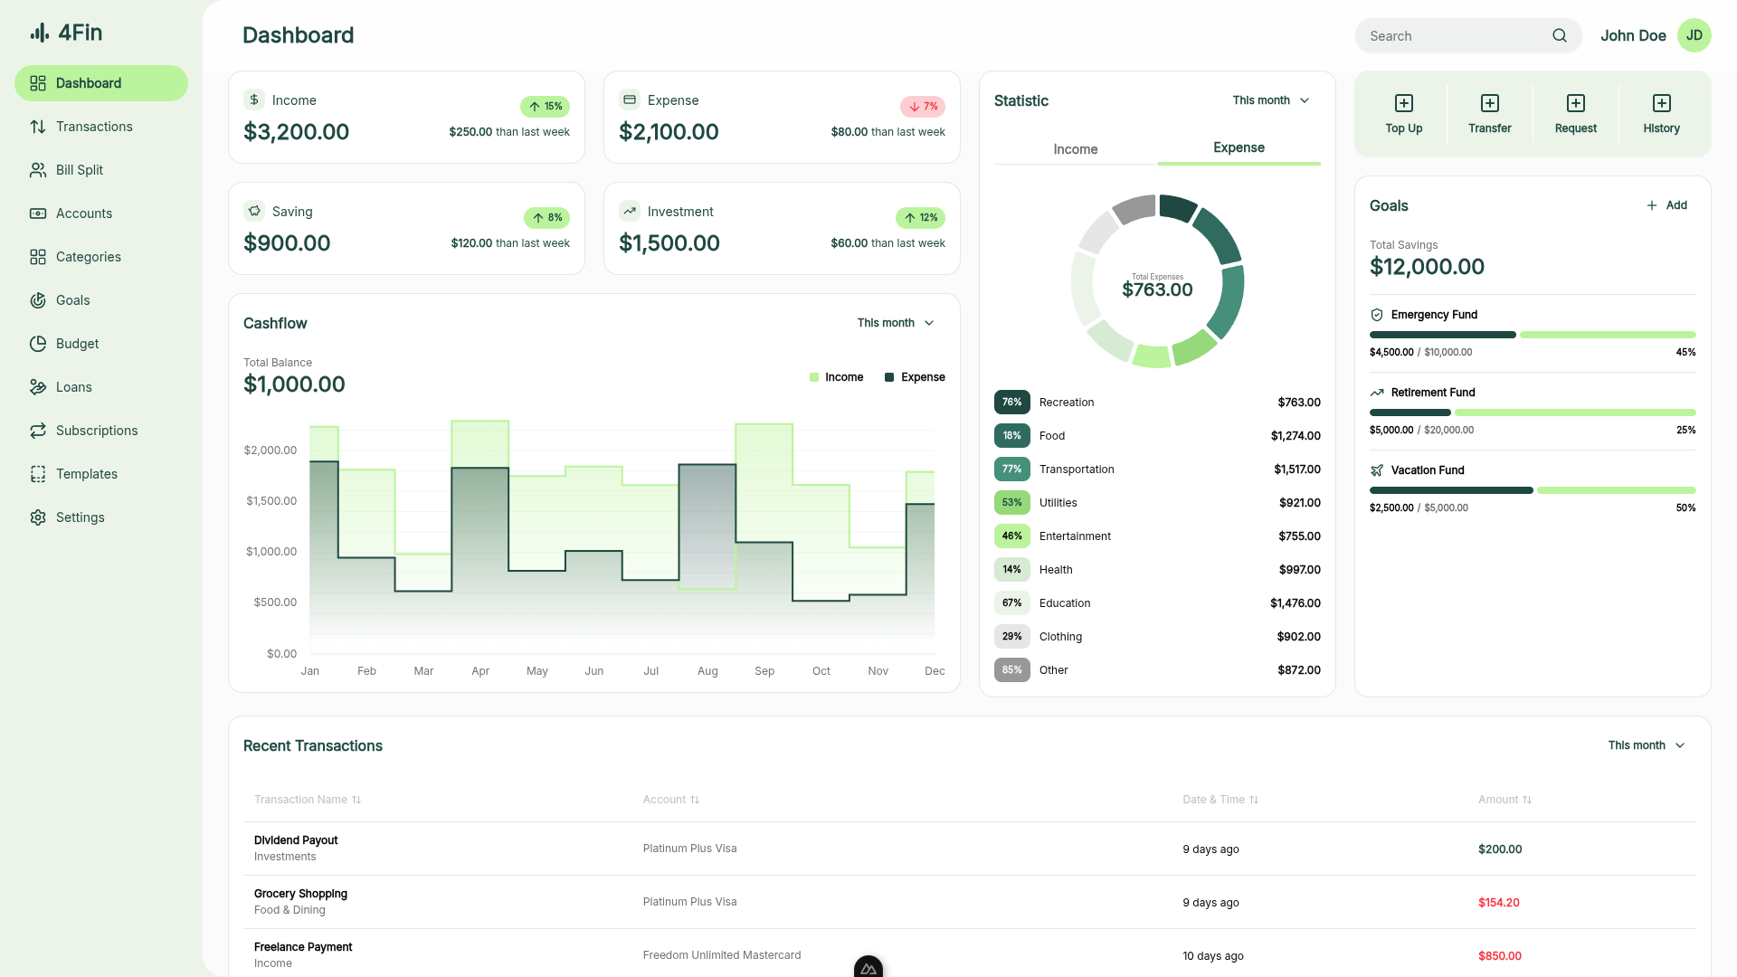Open the Request quick action
The height and width of the screenshot is (977, 1737).
point(1575,103)
